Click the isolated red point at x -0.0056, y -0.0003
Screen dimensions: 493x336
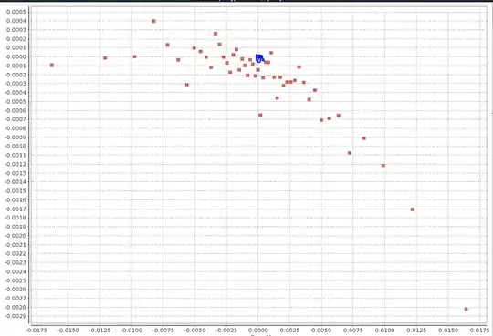(x=187, y=85)
